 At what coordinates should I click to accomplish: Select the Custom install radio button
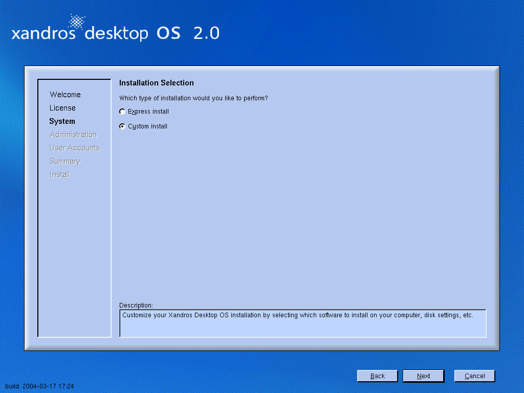coord(122,126)
